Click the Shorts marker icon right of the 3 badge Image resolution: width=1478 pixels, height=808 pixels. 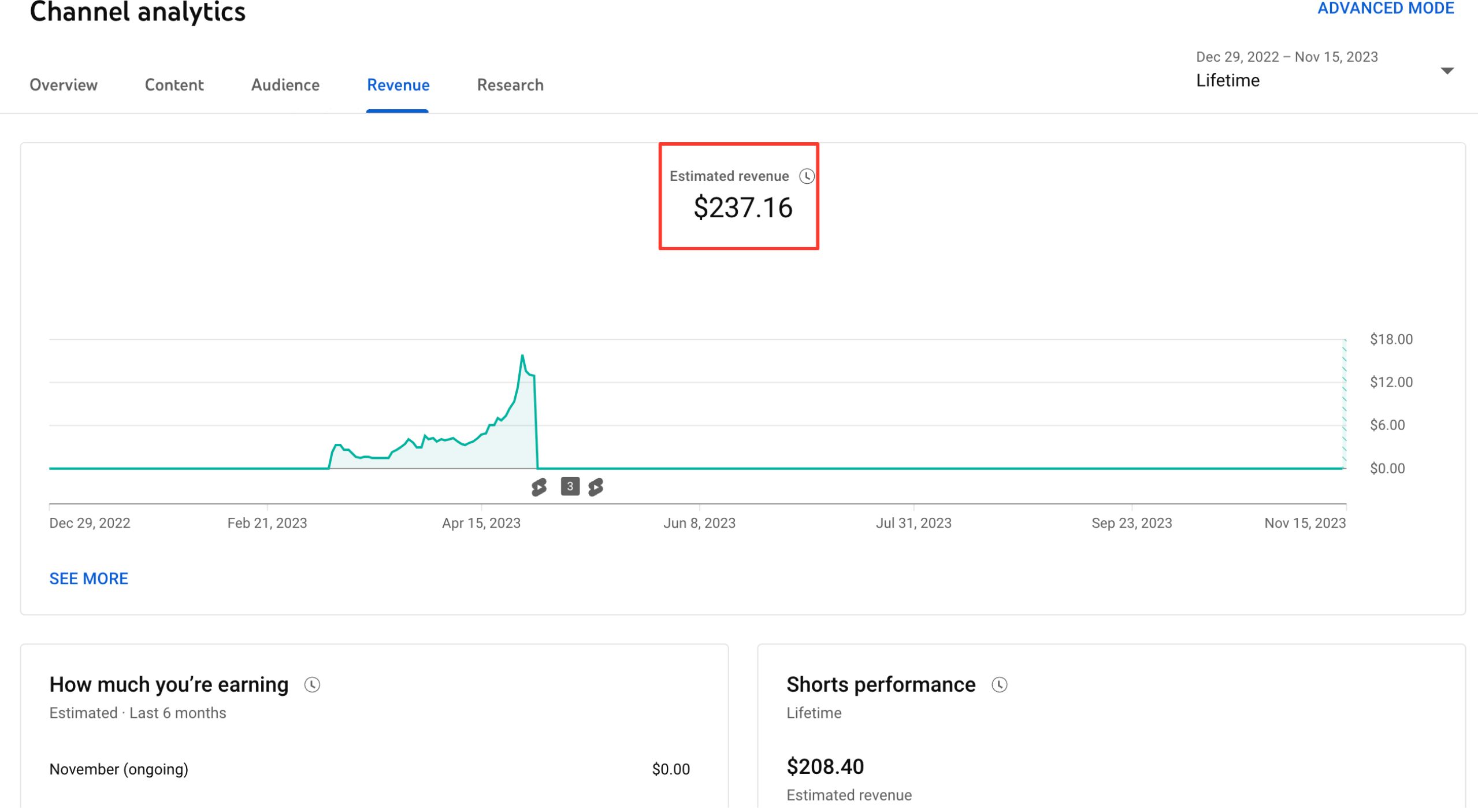pos(596,487)
